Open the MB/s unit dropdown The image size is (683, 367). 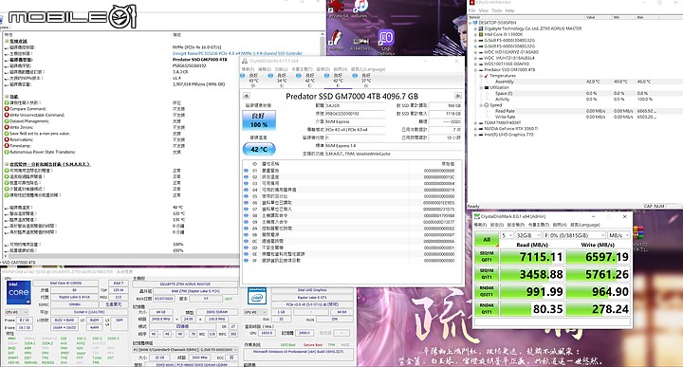pos(618,235)
